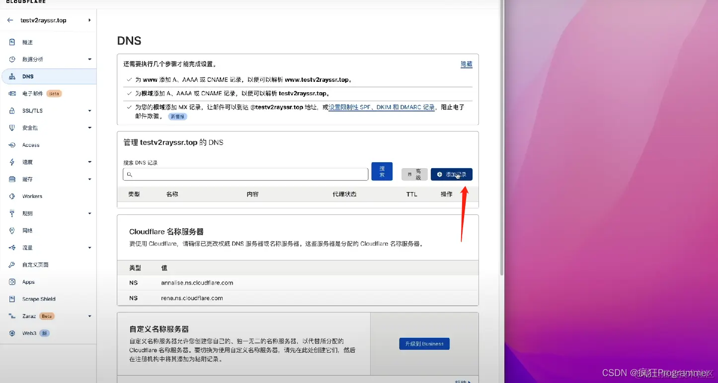Click the Web3 sidebar icon
Screen dimensions: 718x383
[x=12, y=333]
